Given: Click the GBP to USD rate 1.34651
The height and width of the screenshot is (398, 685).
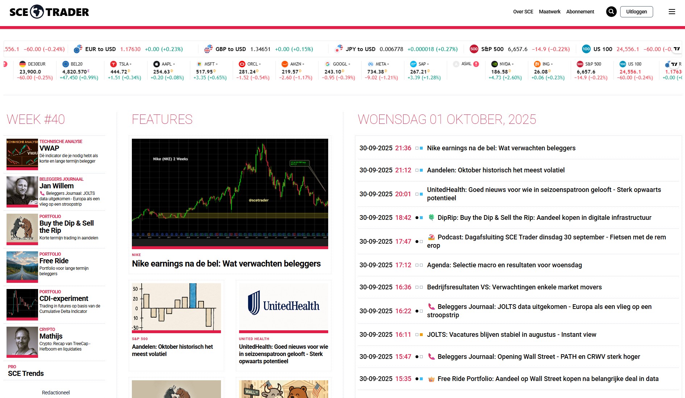Looking at the screenshot, I should [260, 49].
